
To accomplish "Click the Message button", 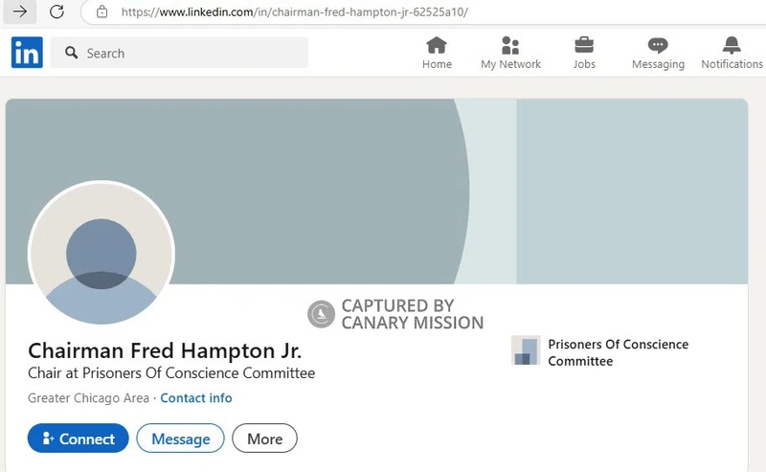I will (x=180, y=438).
